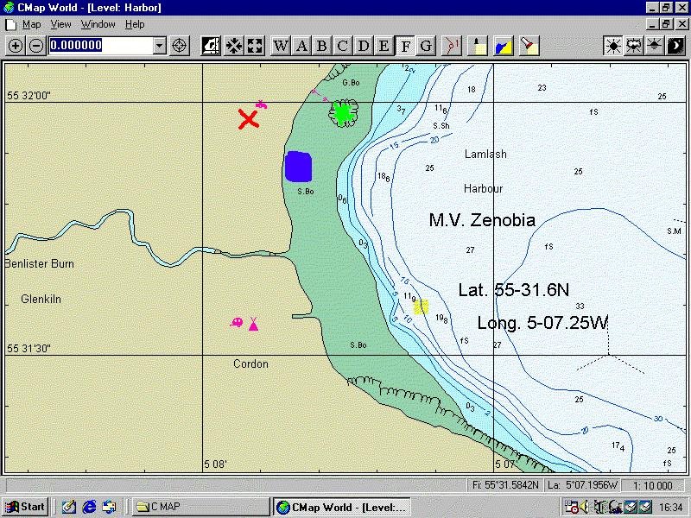Image resolution: width=691 pixels, height=518 pixels.
Task: Select chart level D button
Action: (x=363, y=46)
